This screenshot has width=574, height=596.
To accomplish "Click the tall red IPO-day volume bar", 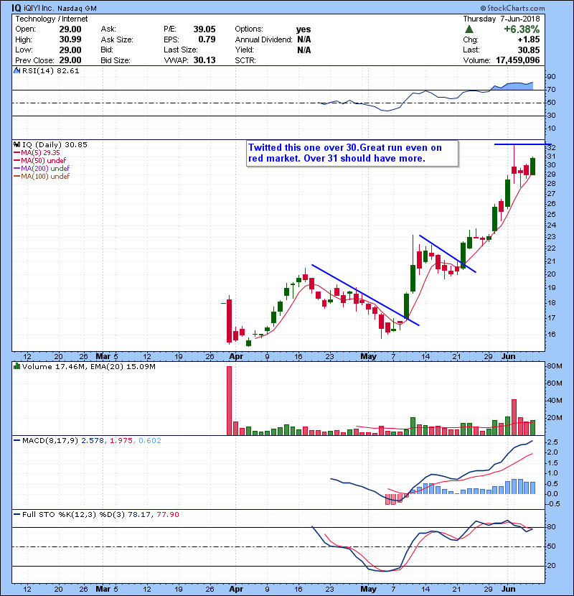I will click(229, 401).
